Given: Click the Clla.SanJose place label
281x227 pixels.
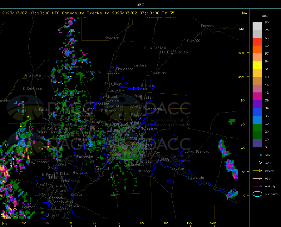Looking at the screenshot, I should [155, 48].
